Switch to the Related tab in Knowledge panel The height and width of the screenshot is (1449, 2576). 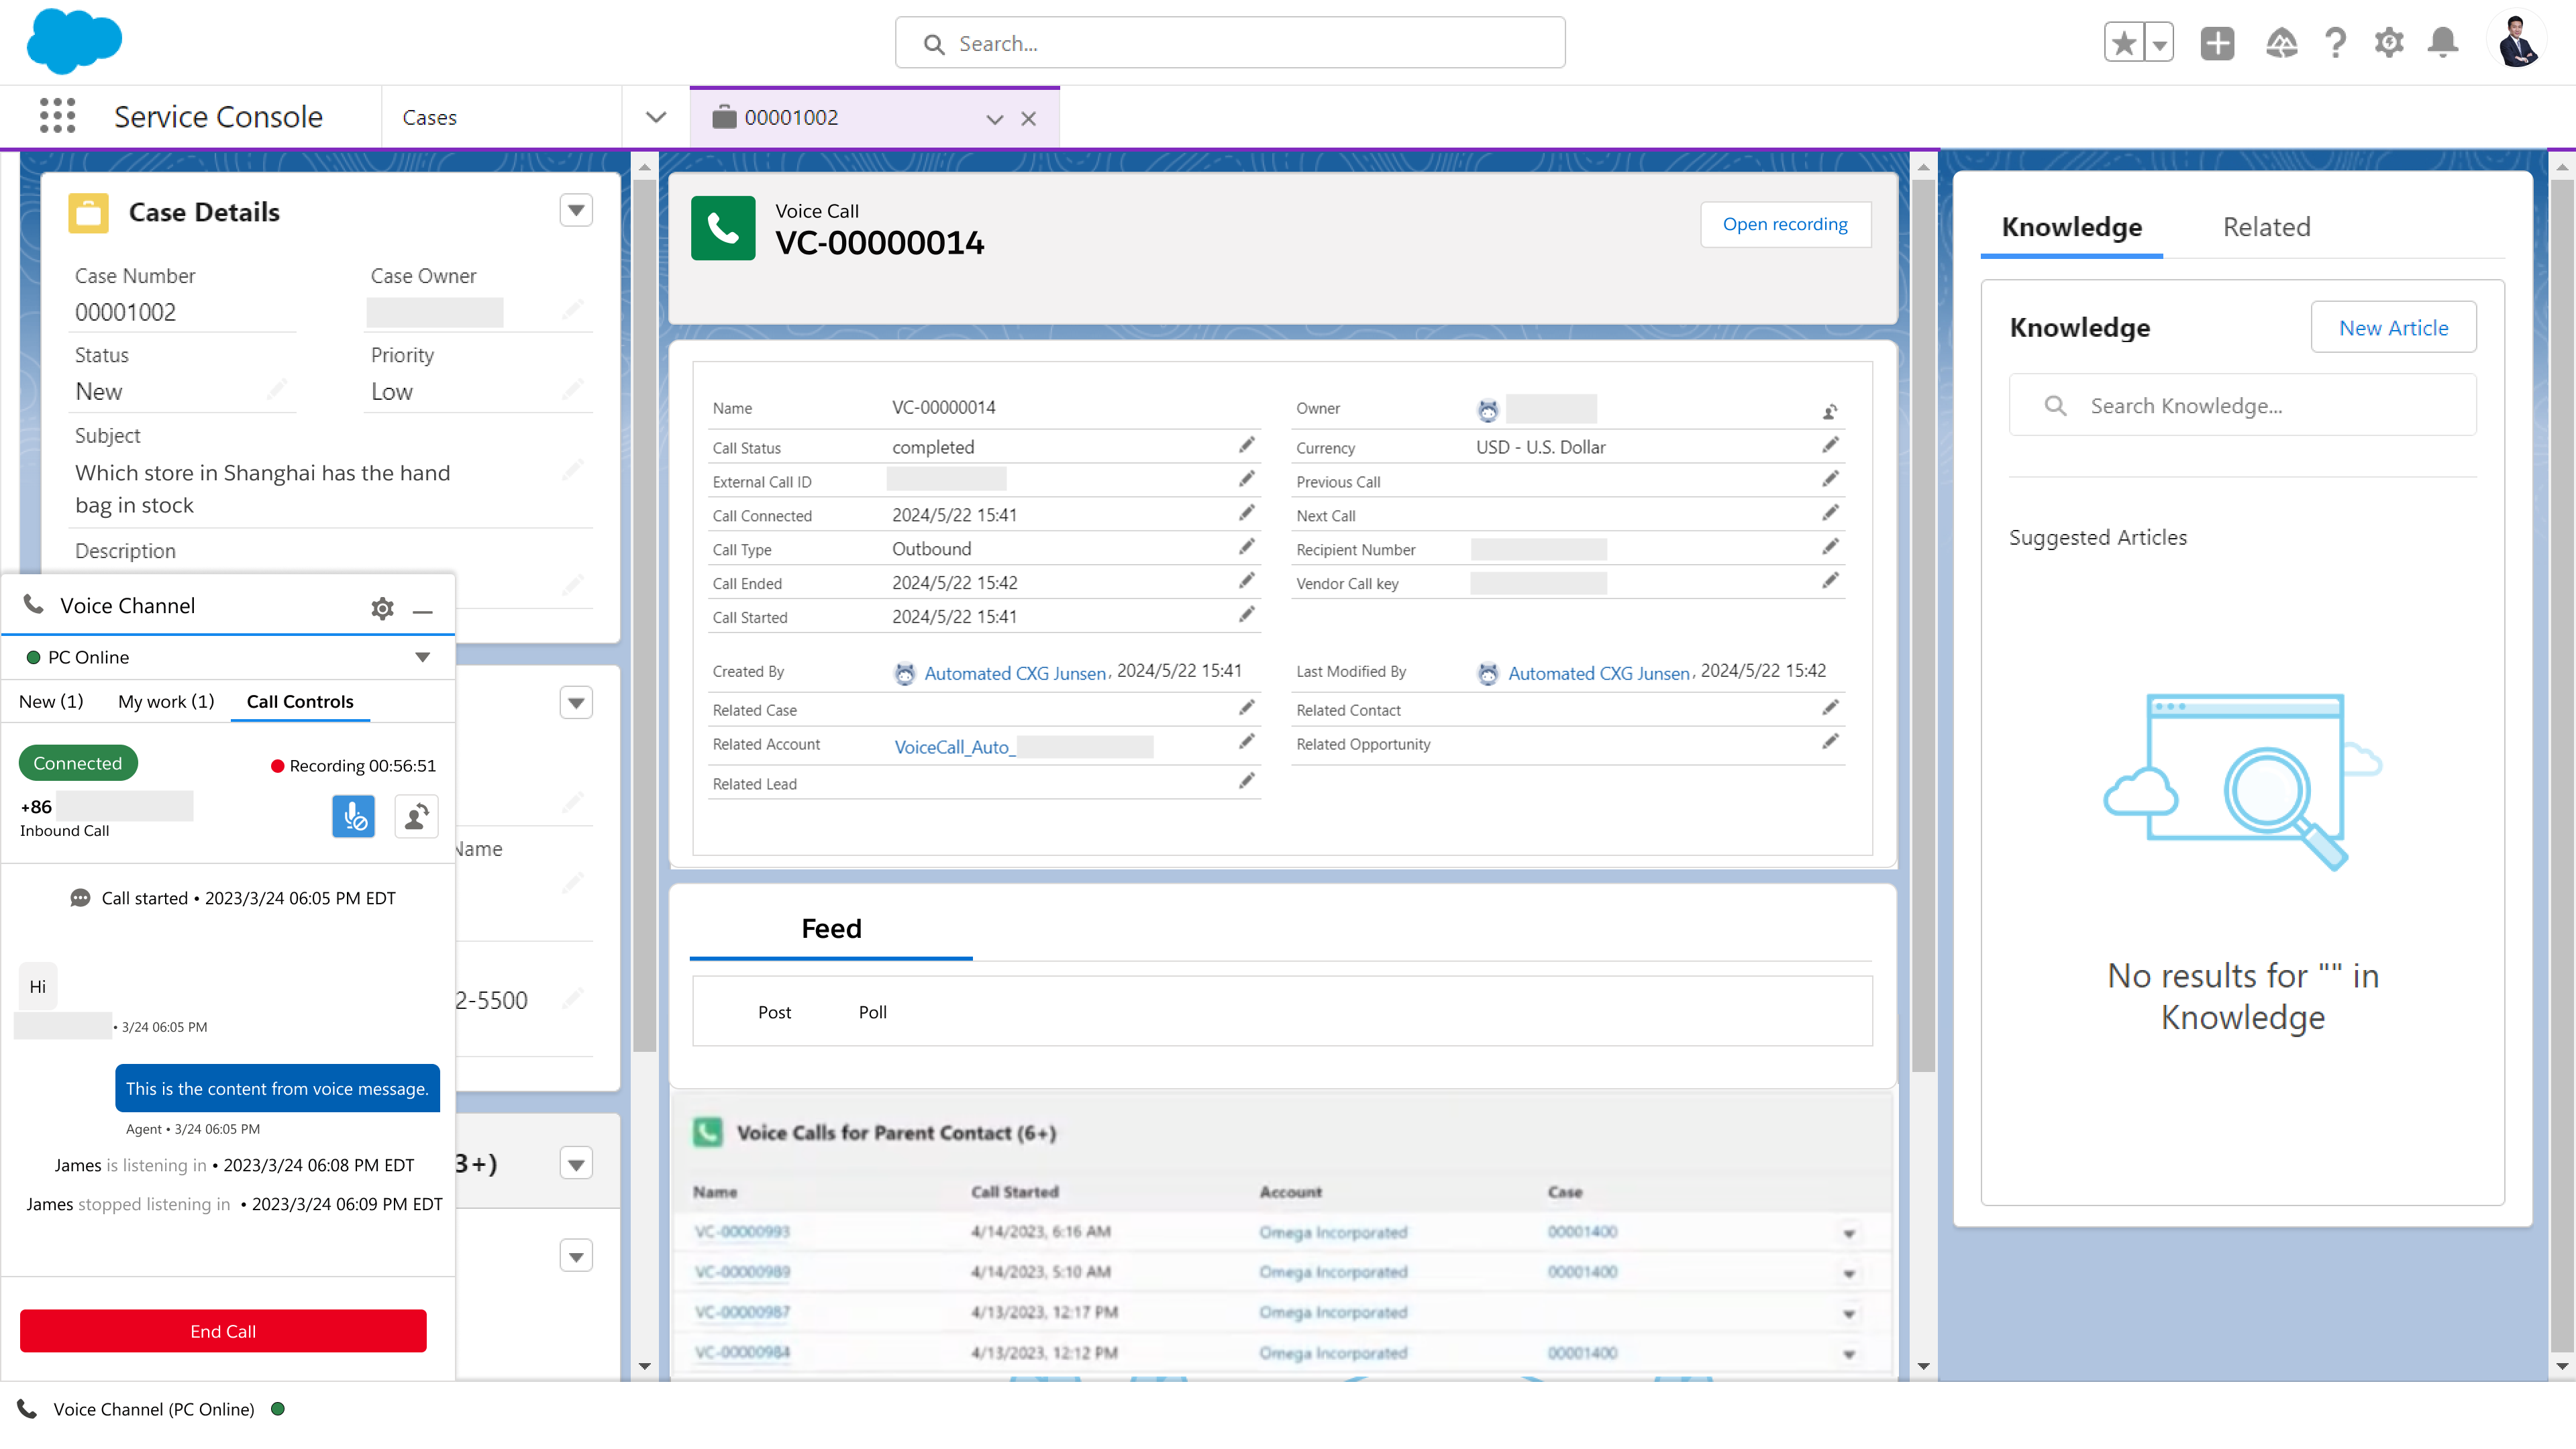click(x=2267, y=227)
